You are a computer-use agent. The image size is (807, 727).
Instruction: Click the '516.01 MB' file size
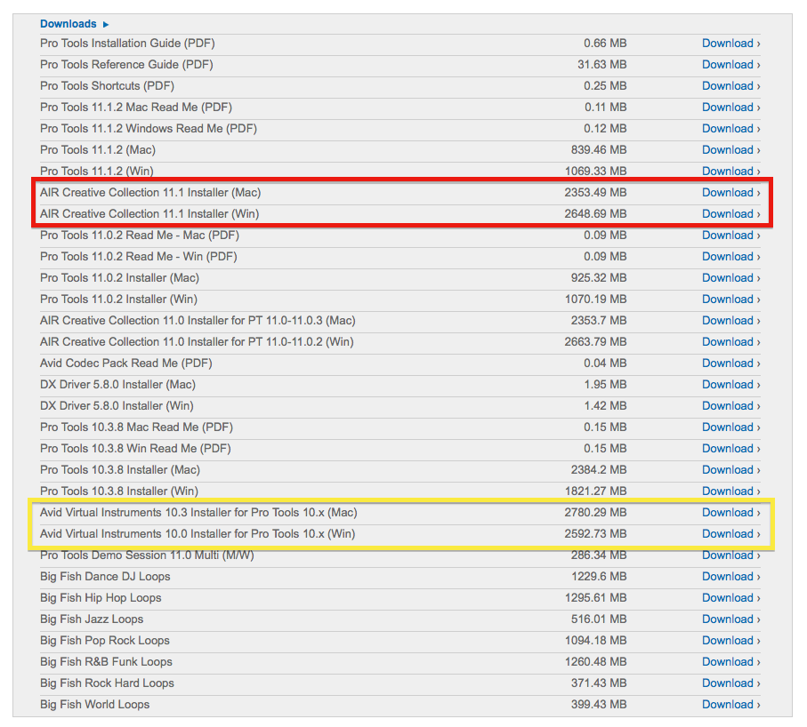(x=599, y=619)
